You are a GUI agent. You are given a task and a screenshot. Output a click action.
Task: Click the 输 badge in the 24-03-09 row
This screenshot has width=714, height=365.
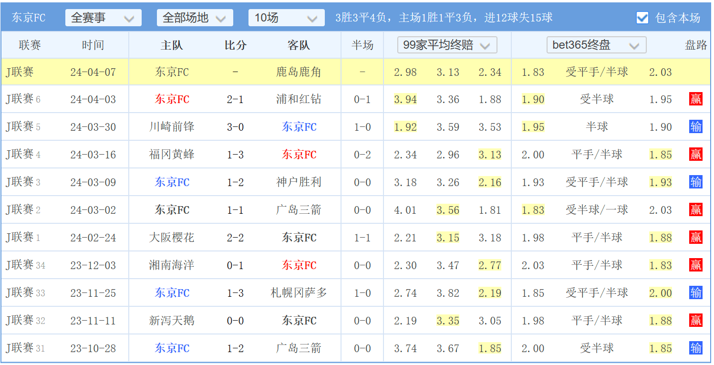tap(696, 182)
